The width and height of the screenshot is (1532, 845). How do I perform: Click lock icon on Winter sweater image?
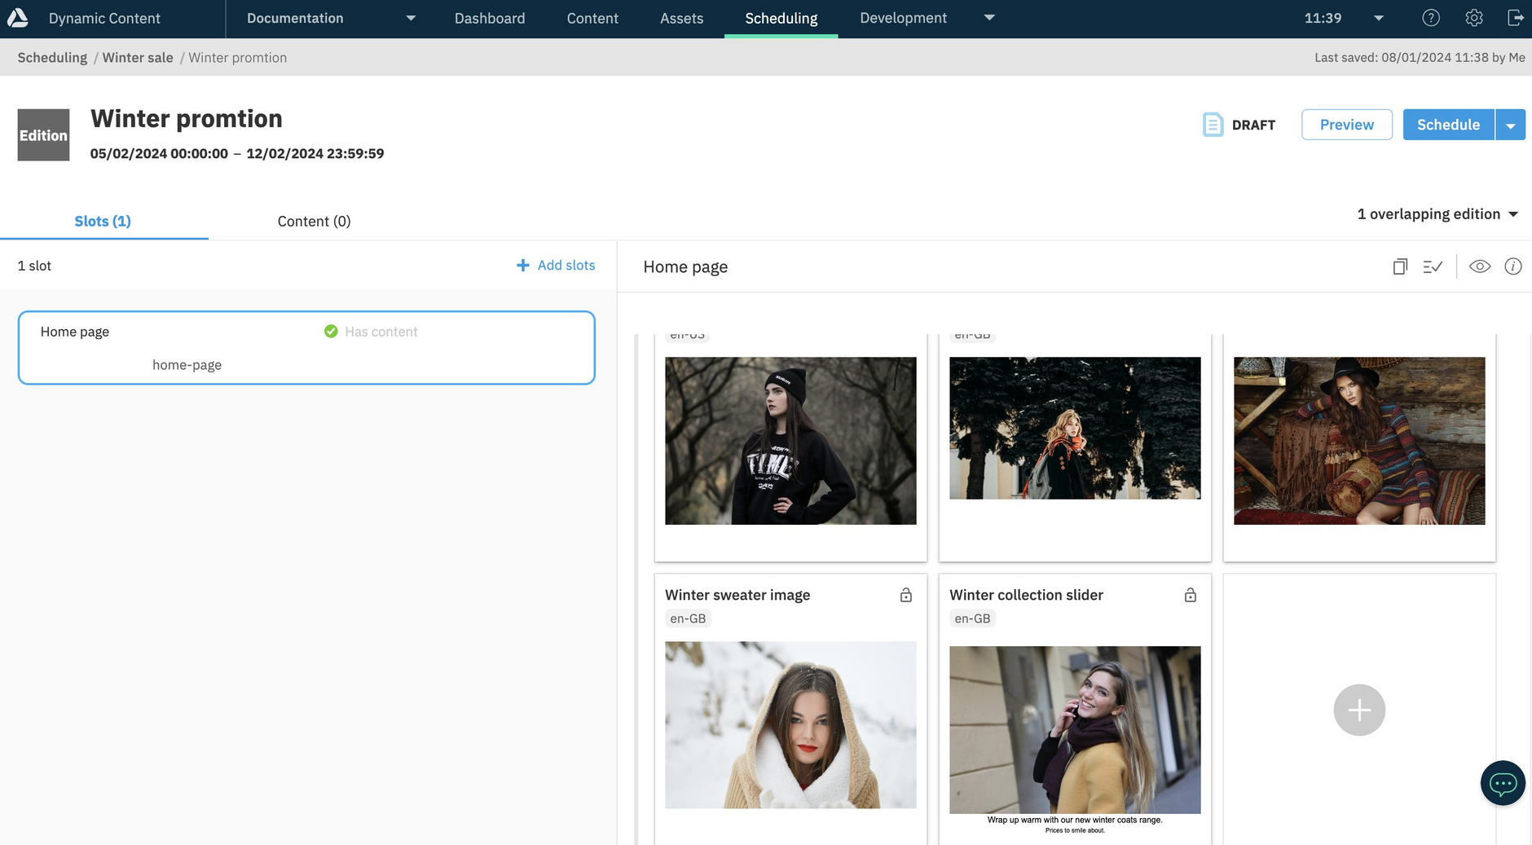(x=906, y=595)
